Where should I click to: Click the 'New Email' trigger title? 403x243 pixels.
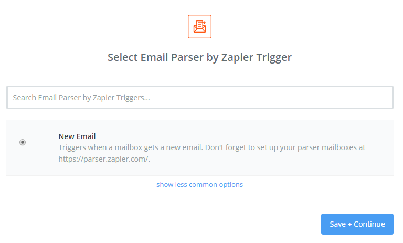point(77,136)
